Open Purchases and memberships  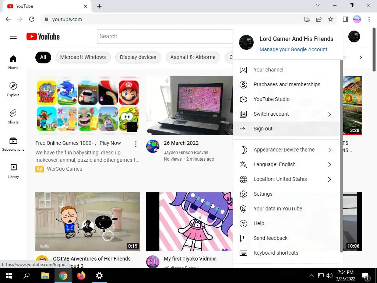[286, 84]
